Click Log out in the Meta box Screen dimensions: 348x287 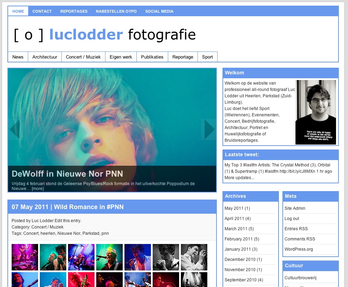coord(292,219)
